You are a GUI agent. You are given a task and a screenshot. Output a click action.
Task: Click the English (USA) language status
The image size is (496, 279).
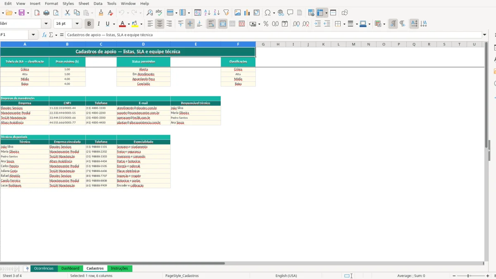click(x=286, y=276)
